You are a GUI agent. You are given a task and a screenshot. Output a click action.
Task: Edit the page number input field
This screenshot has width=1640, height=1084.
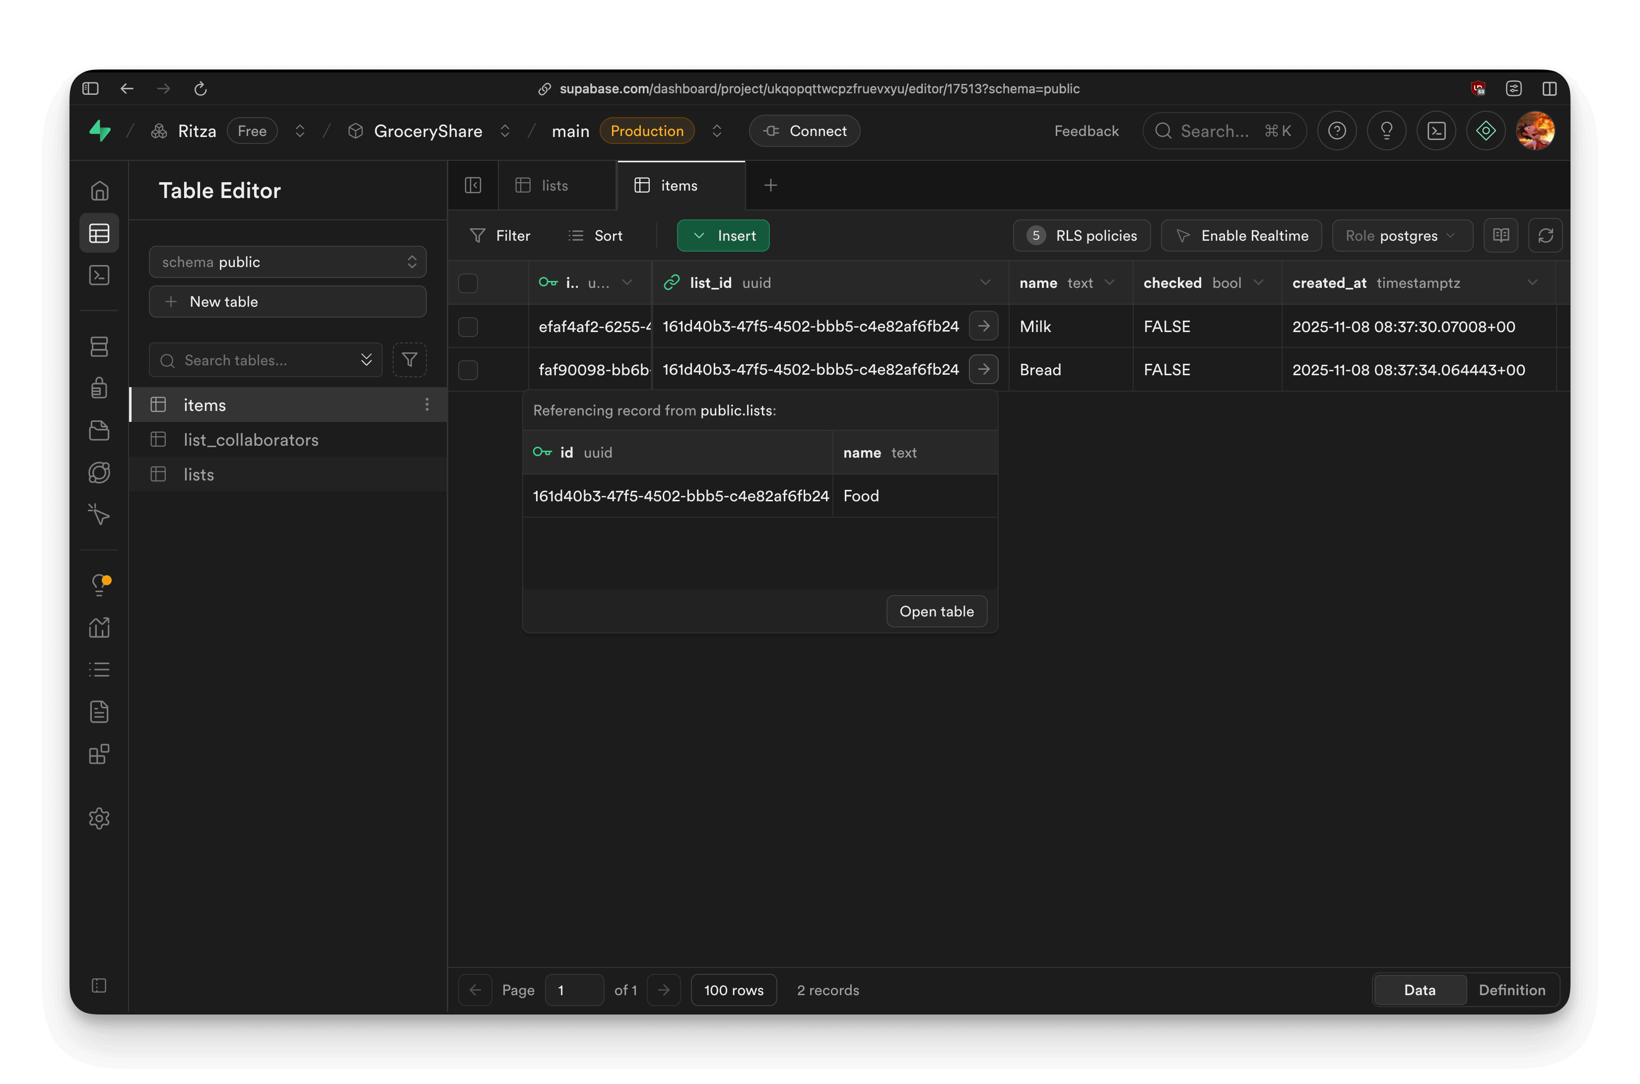(575, 989)
